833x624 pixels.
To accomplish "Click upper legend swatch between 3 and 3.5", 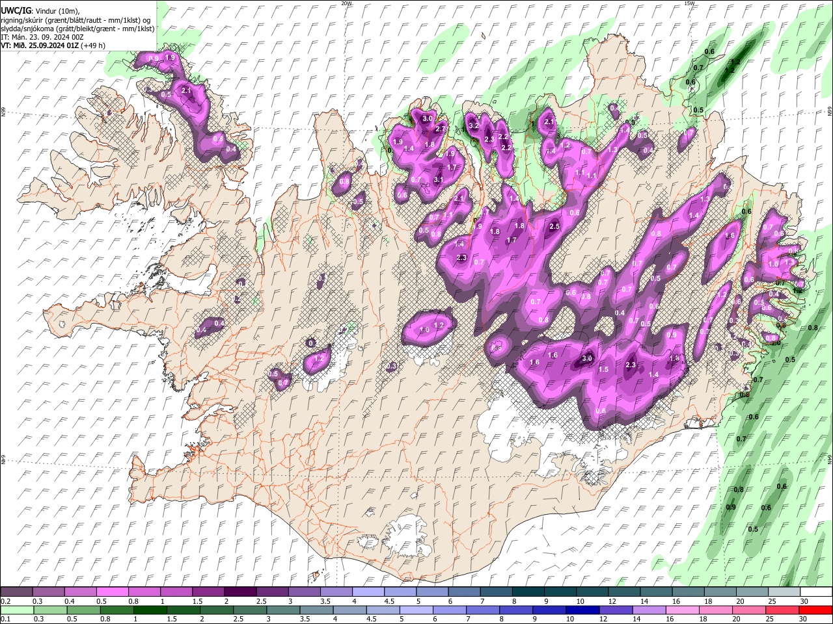I will (304, 592).
